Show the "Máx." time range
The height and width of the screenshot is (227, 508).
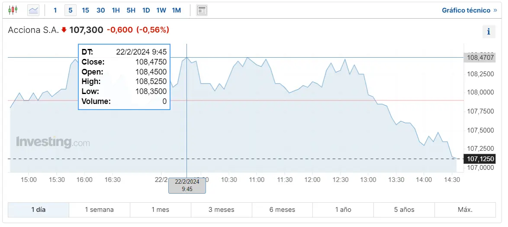click(x=465, y=210)
